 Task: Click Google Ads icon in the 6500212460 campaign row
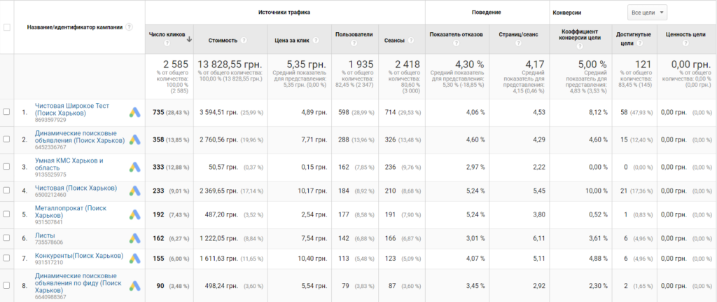134,191
